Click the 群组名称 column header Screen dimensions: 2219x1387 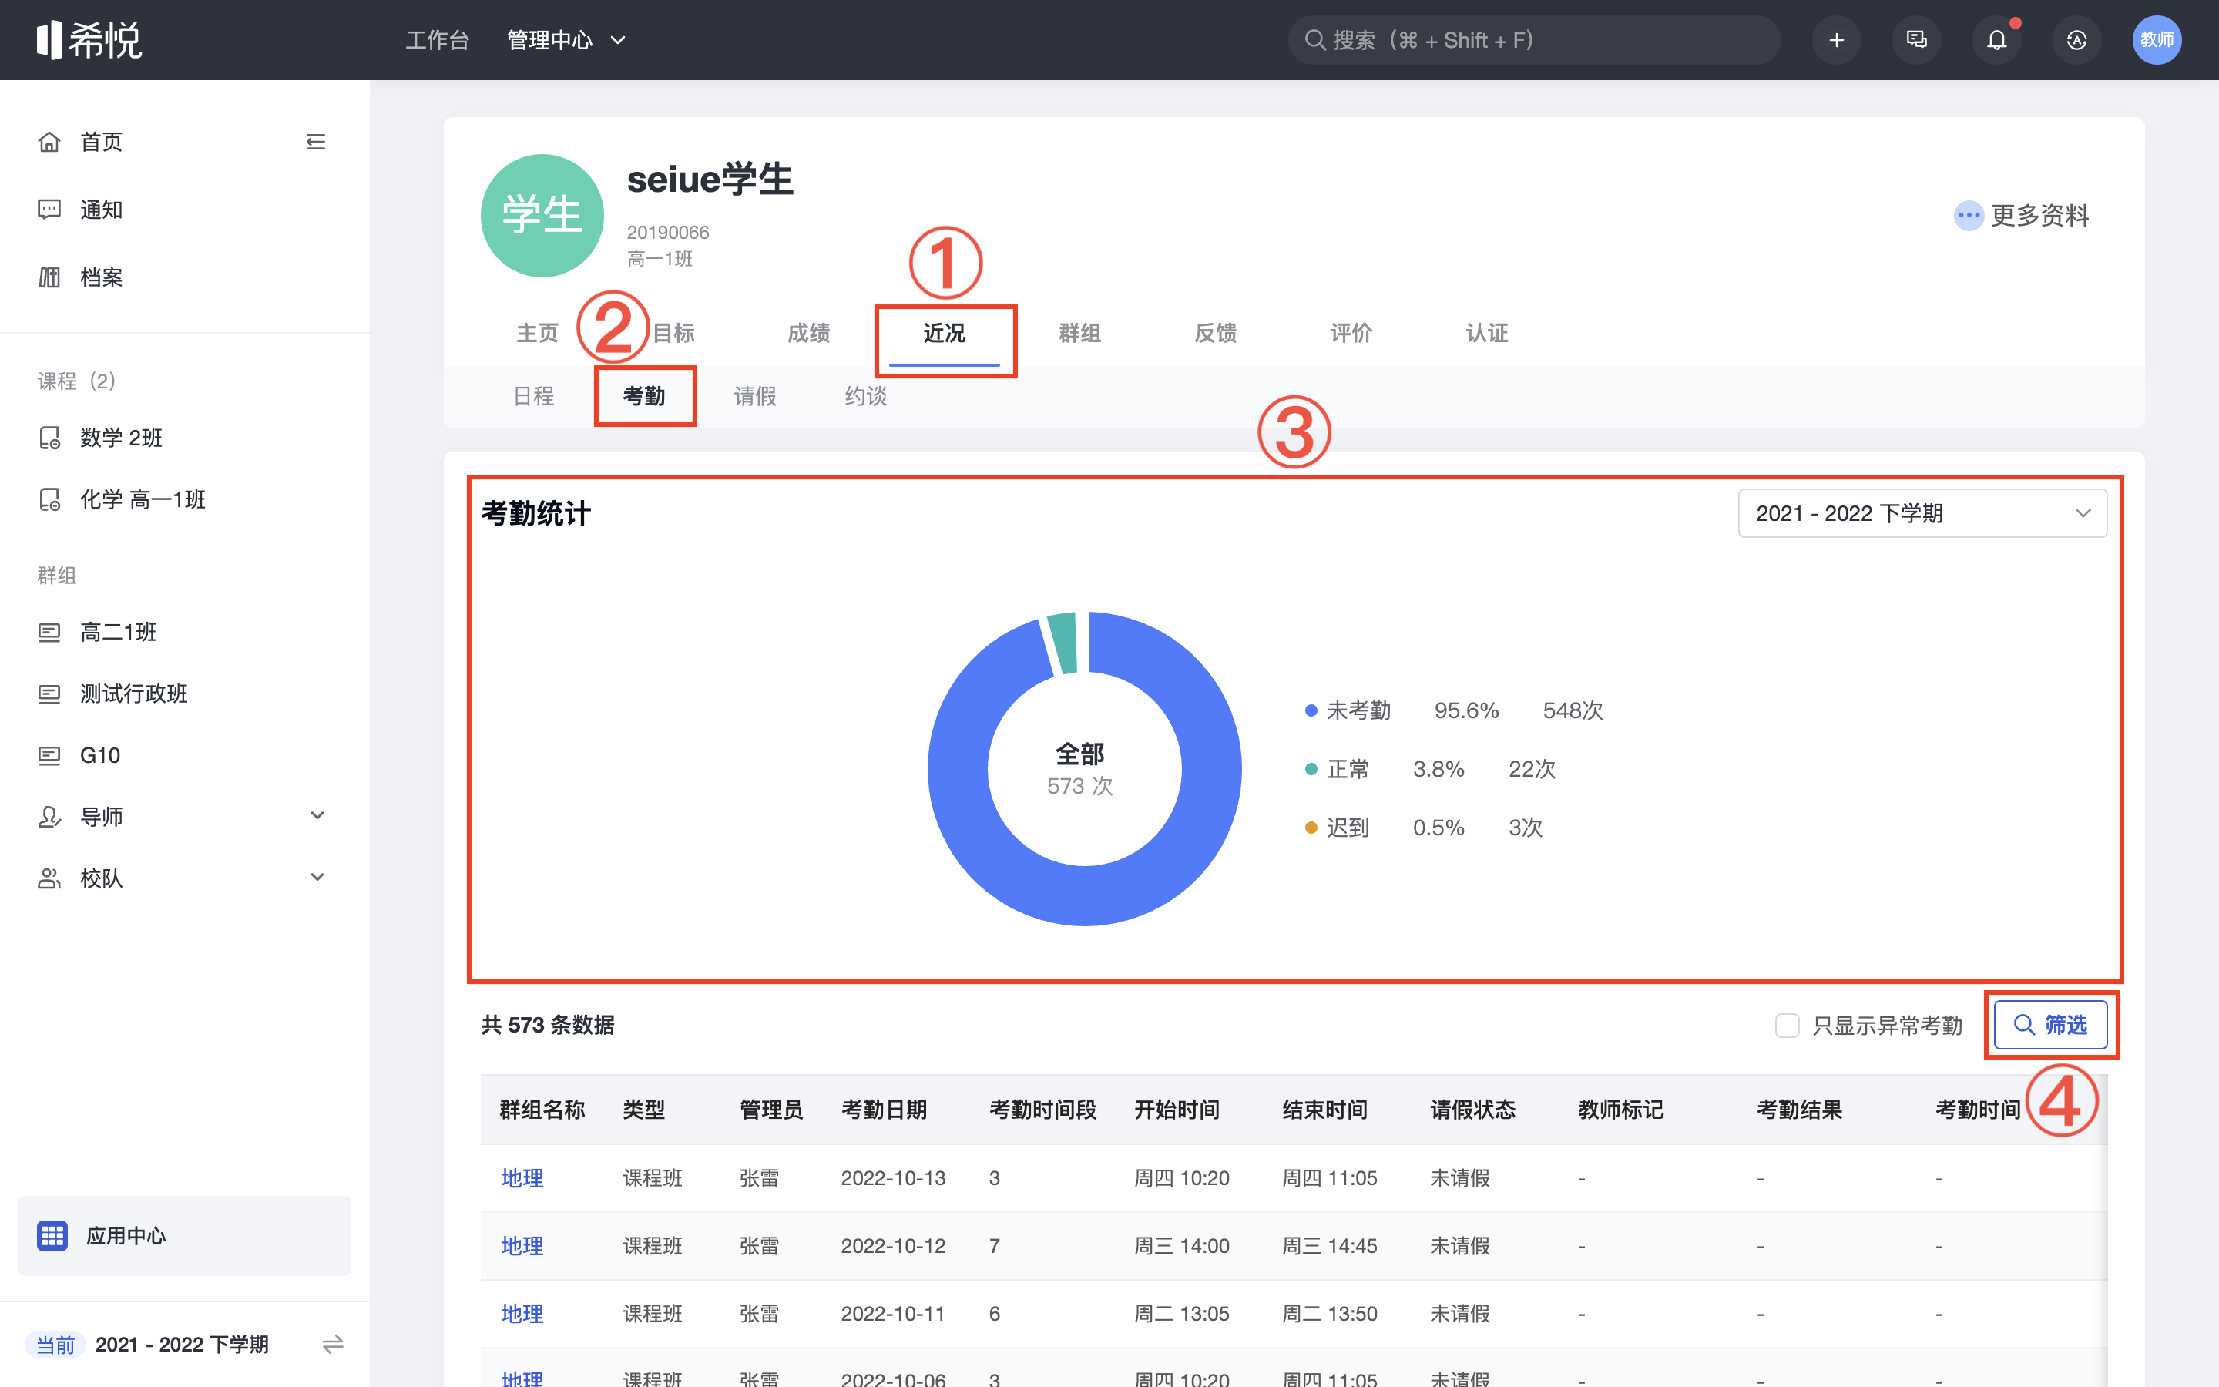tap(542, 1110)
